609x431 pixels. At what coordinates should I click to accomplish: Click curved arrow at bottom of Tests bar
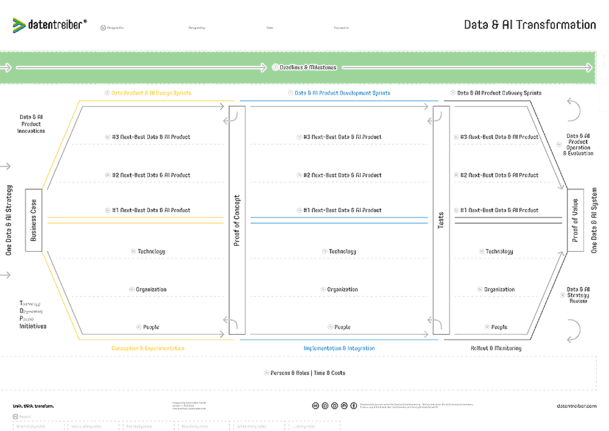(435, 322)
